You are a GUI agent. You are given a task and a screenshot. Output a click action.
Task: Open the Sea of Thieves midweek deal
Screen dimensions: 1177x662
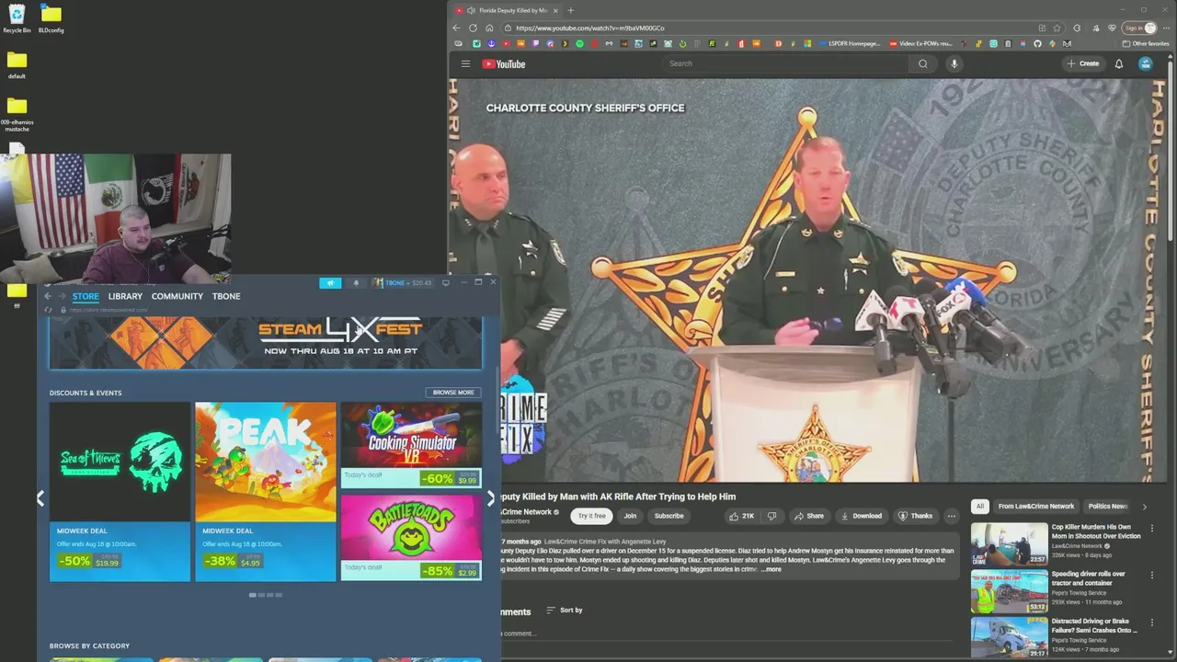tap(120, 491)
